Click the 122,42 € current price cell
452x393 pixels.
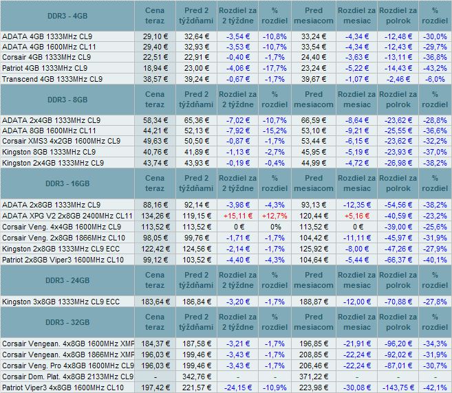pyautogui.click(x=155, y=249)
